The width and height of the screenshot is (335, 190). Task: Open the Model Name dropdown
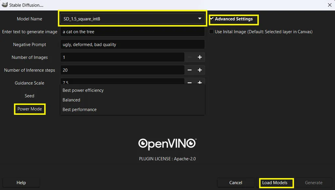[x=200, y=19]
